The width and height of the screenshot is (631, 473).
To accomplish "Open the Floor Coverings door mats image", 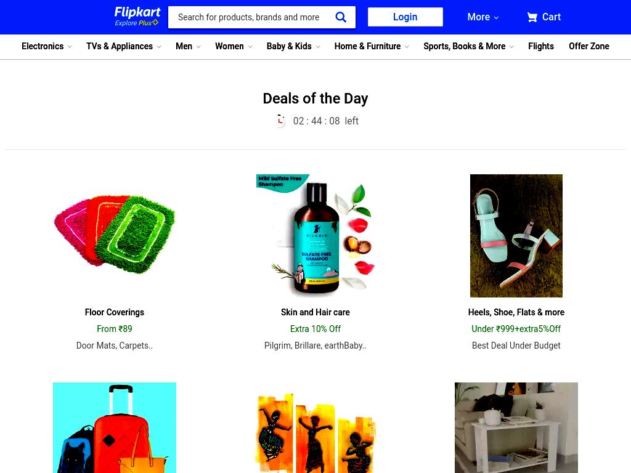I will tap(115, 235).
